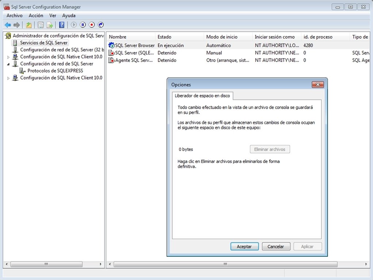Collapse the expanded Configuración de red de SQL Server node

[8, 64]
